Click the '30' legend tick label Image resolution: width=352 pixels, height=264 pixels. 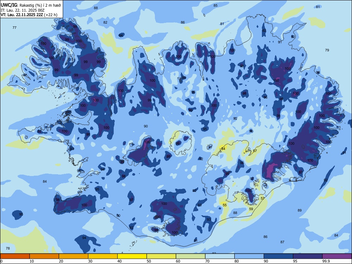90,261
